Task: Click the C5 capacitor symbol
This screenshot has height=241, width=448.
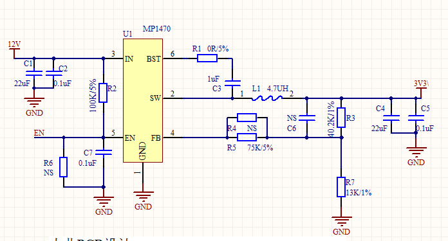Action: [416, 118]
